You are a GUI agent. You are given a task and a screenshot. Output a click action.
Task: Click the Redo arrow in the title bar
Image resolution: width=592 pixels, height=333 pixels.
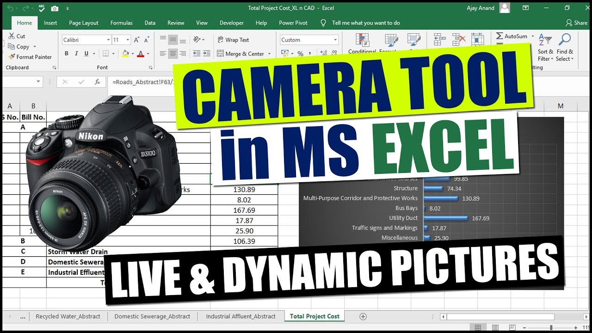25,8
